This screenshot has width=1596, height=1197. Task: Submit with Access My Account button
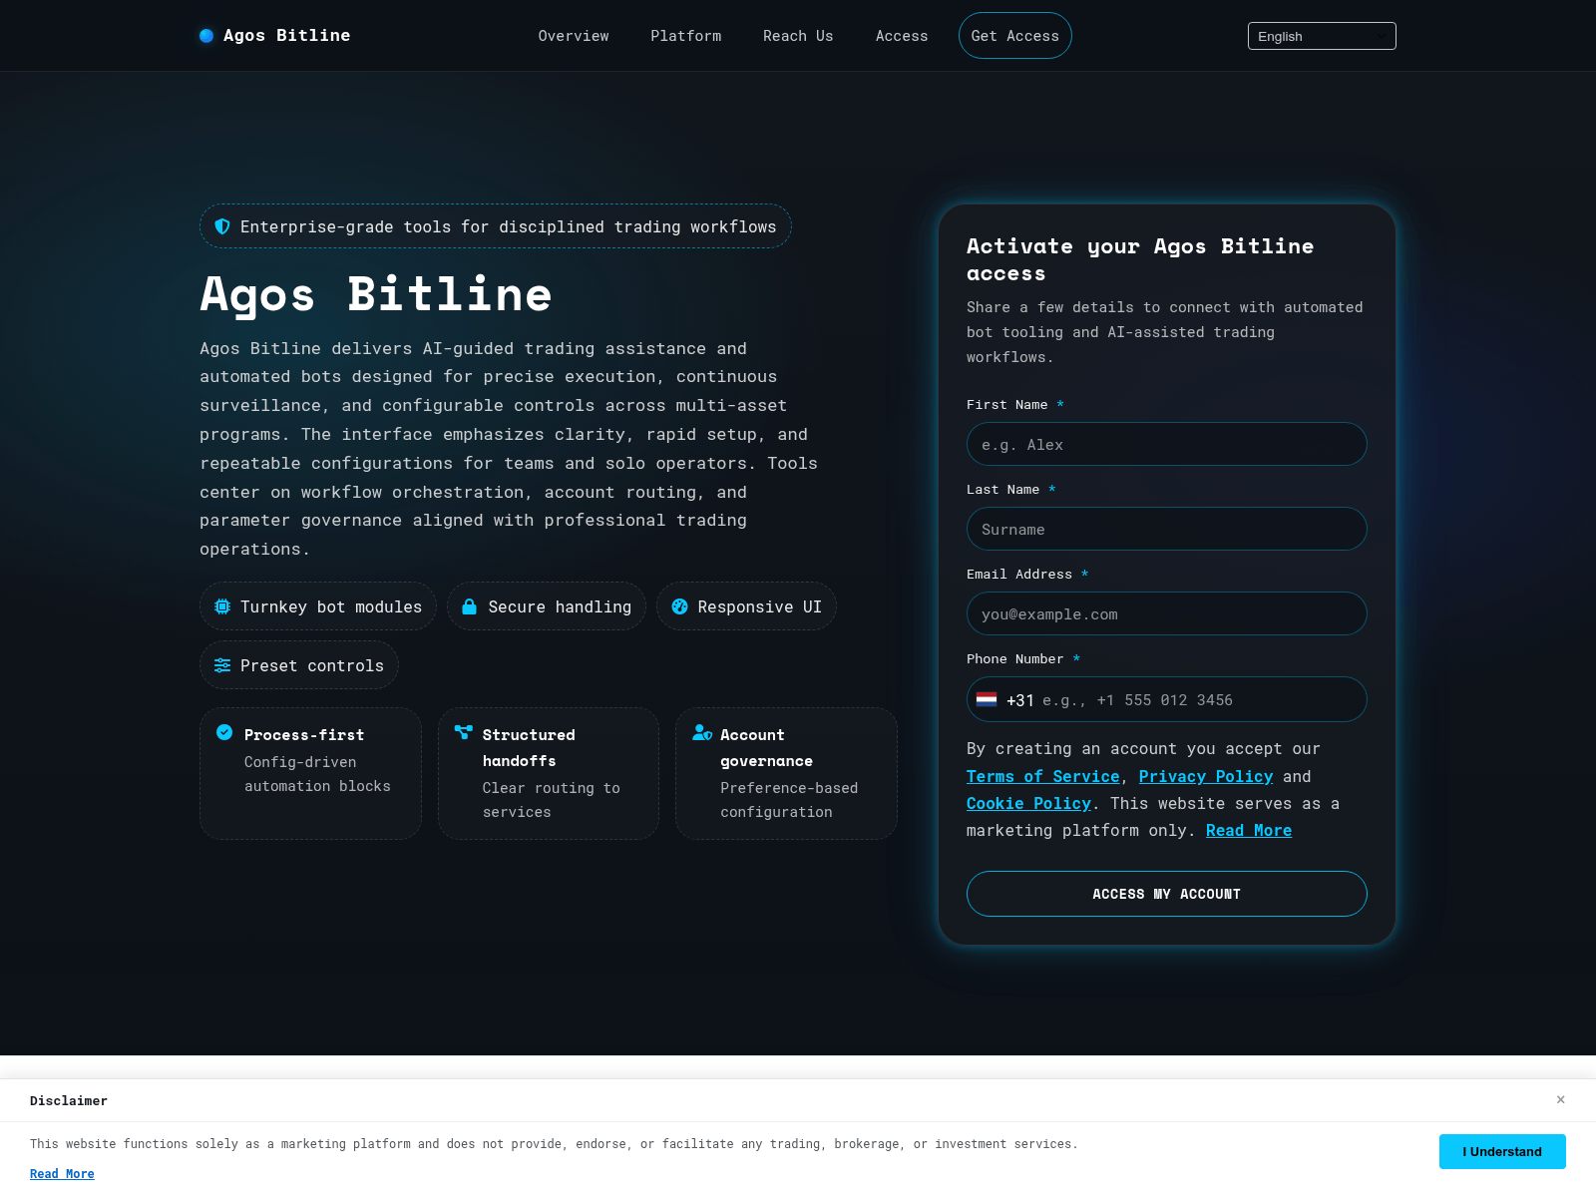pos(1167,894)
